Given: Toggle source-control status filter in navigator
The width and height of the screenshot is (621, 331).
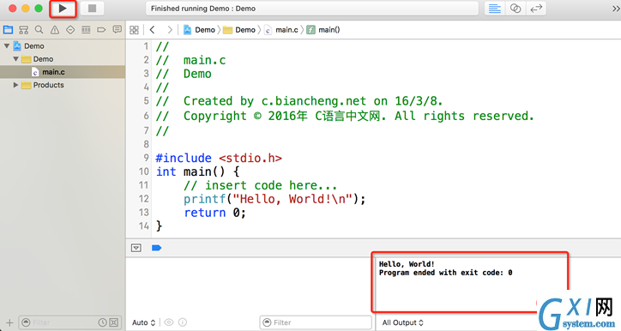Looking at the screenshot, I should [x=114, y=322].
